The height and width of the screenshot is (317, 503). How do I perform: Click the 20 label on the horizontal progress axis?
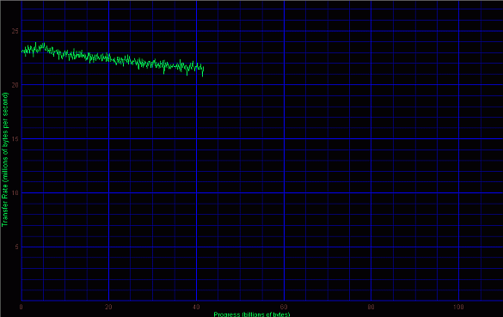pyautogui.click(x=108, y=307)
